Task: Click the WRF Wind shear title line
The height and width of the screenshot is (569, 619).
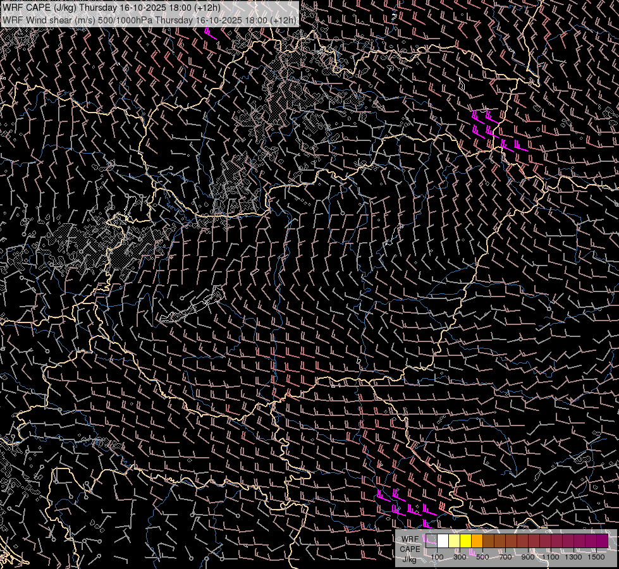Action: coord(149,20)
